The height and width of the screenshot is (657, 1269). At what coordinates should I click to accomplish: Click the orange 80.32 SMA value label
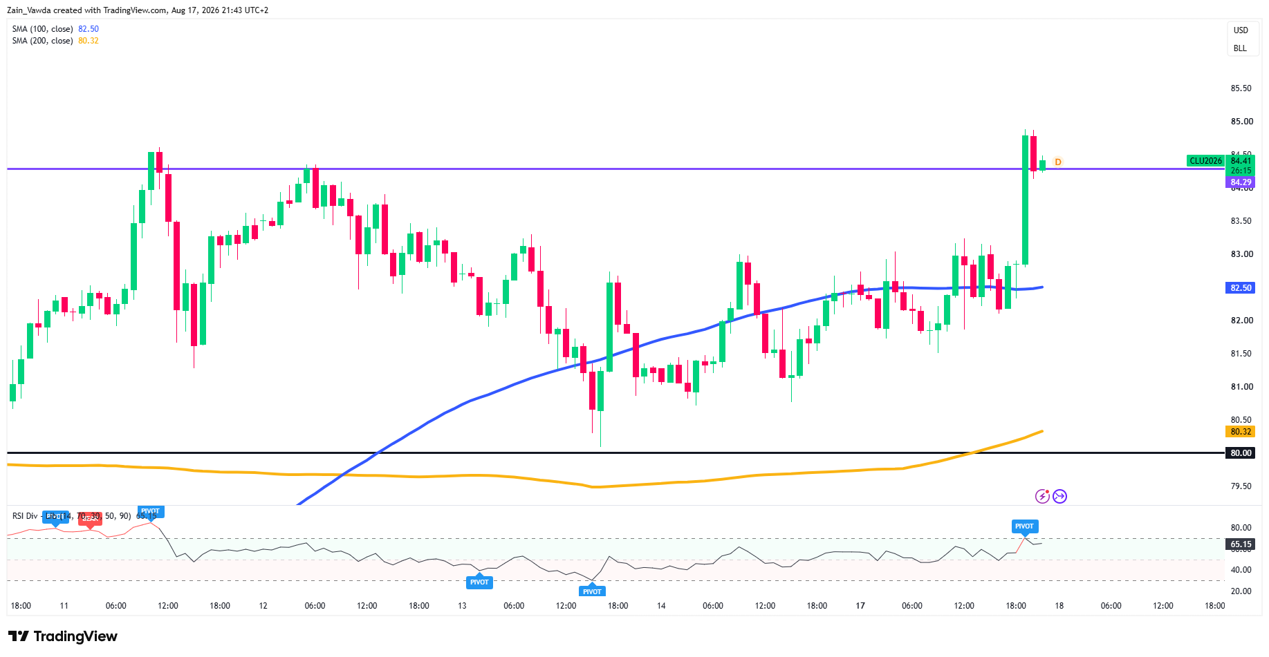click(1241, 432)
